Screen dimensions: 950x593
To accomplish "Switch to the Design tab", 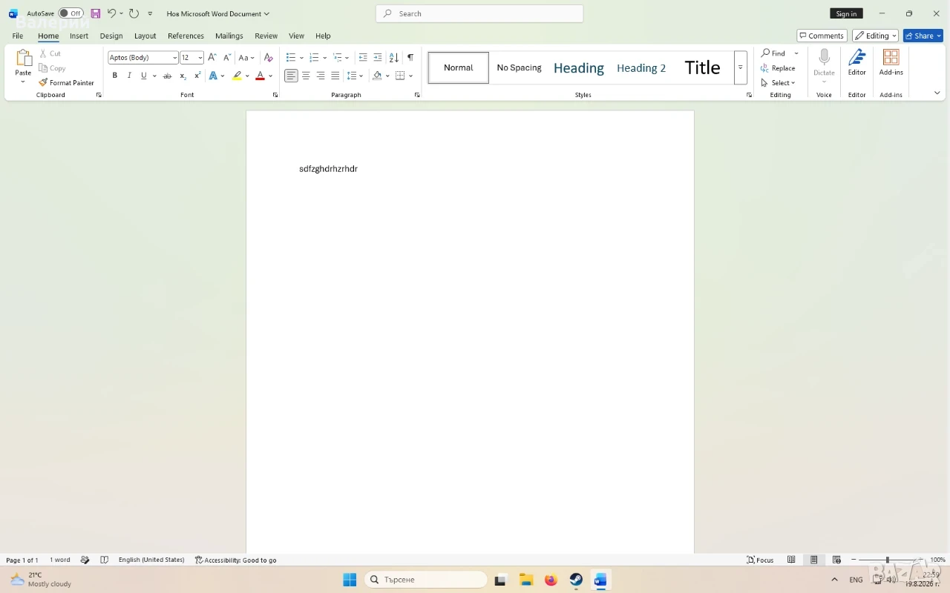I will [111, 36].
